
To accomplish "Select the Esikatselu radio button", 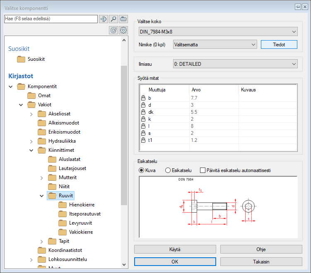I will (168, 170).
